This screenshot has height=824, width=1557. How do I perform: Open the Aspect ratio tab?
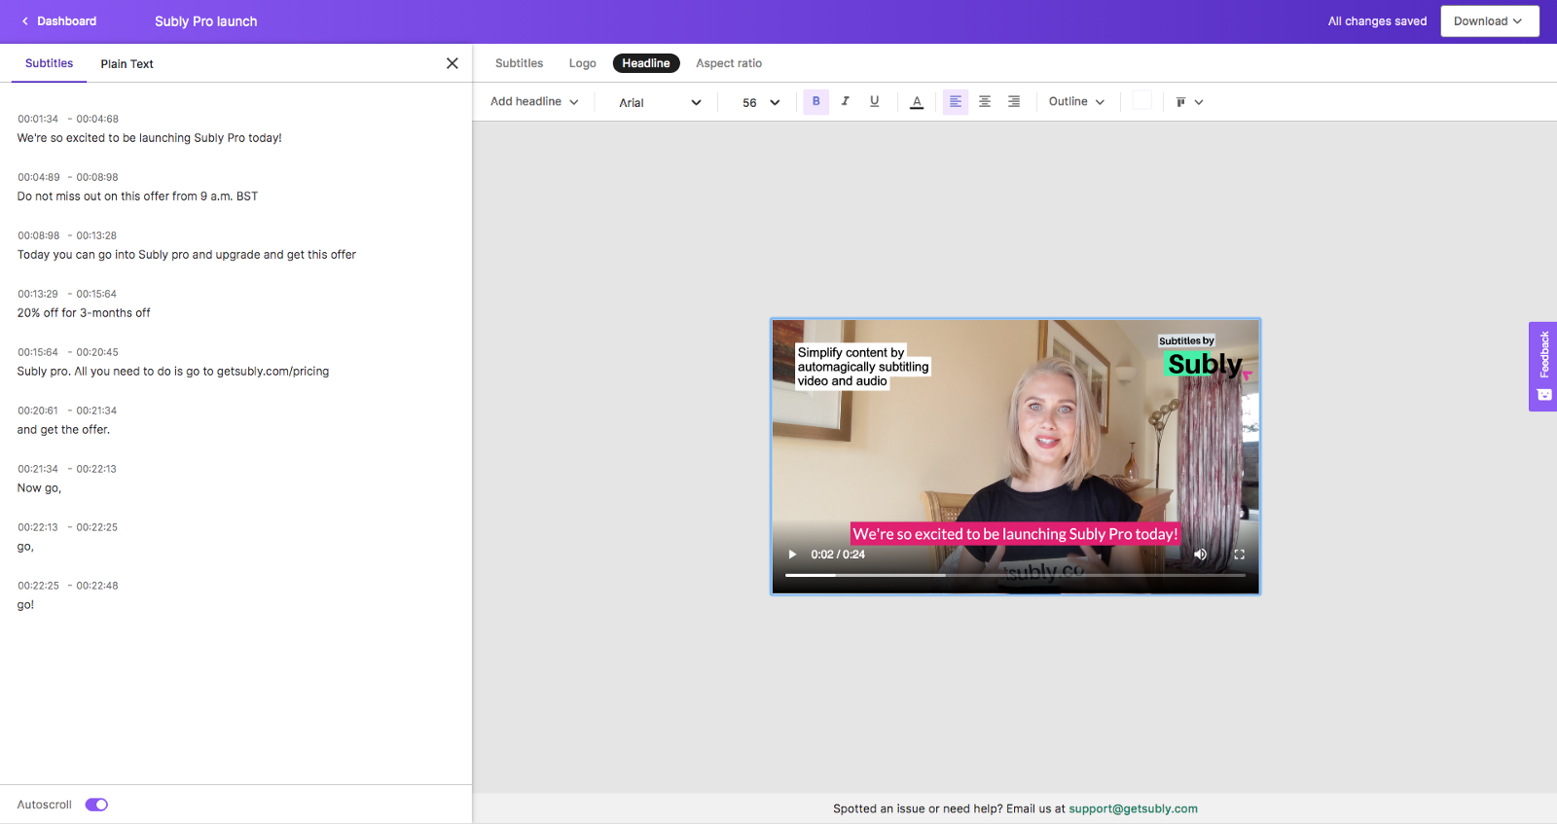point(729,63)
